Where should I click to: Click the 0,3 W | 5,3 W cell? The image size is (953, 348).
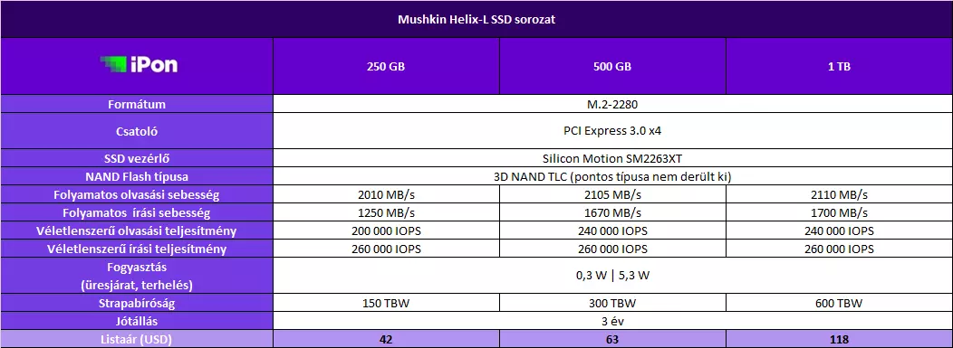tap(612, 276)
